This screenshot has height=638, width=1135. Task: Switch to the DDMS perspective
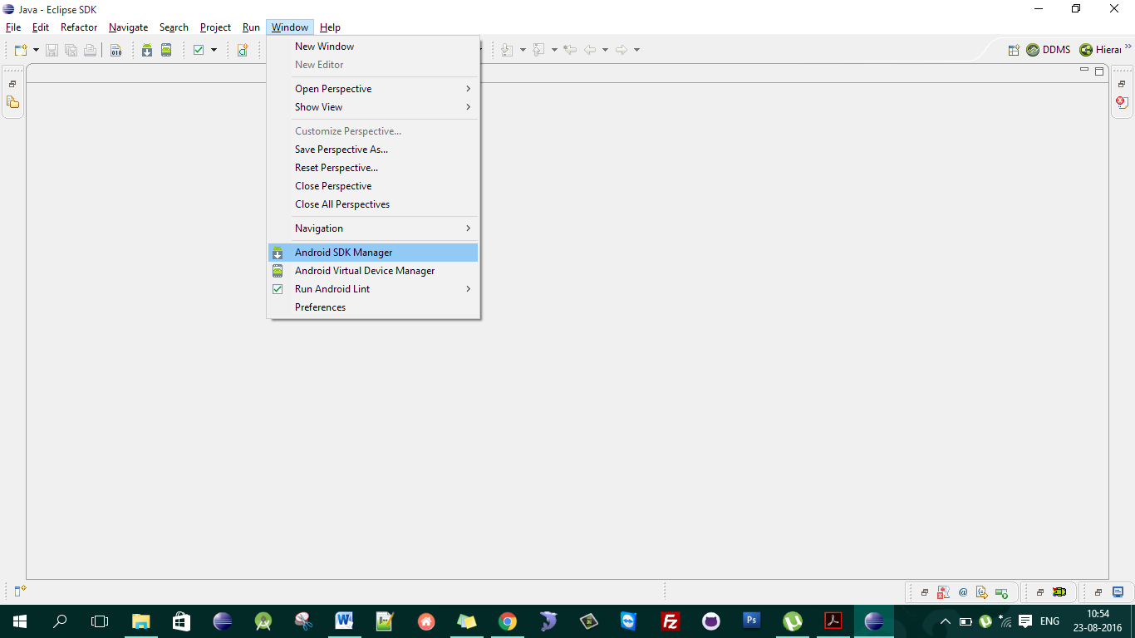1049,50
